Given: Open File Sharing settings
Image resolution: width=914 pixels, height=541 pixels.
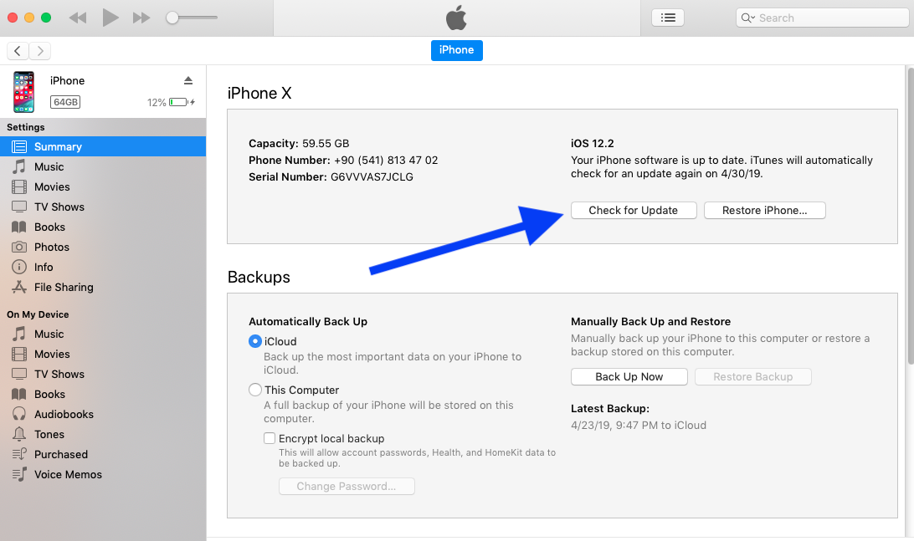Looking at the screenshot, I should click(x=103, y=287).
